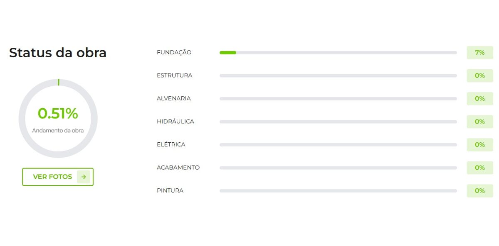Screen dimensions: 499x246
Task: Click the 7% badge for FUNDAÇÃO
Action: click(x=479, y=53)
